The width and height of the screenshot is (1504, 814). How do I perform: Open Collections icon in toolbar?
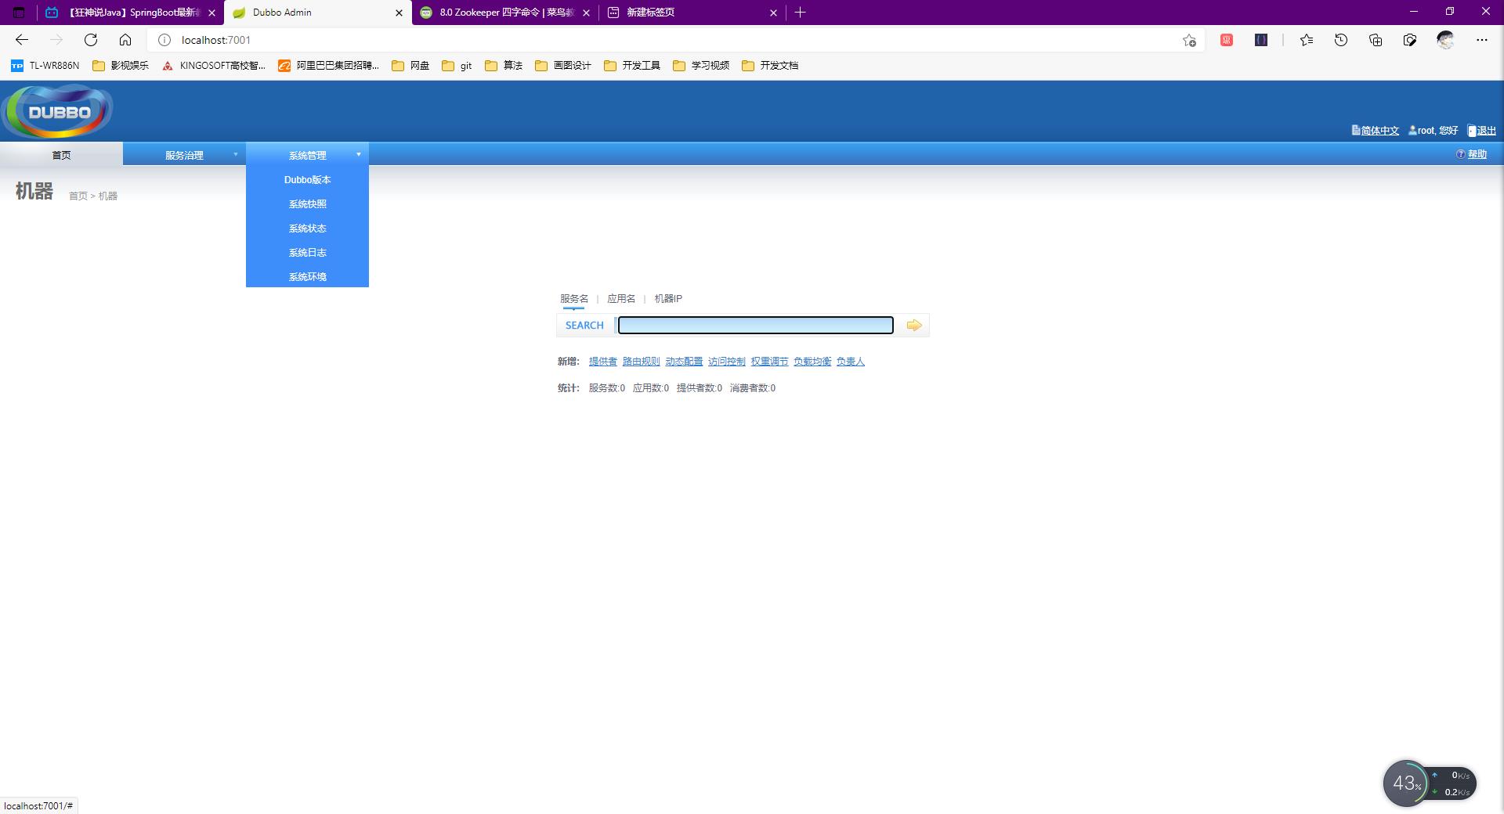1376,40
